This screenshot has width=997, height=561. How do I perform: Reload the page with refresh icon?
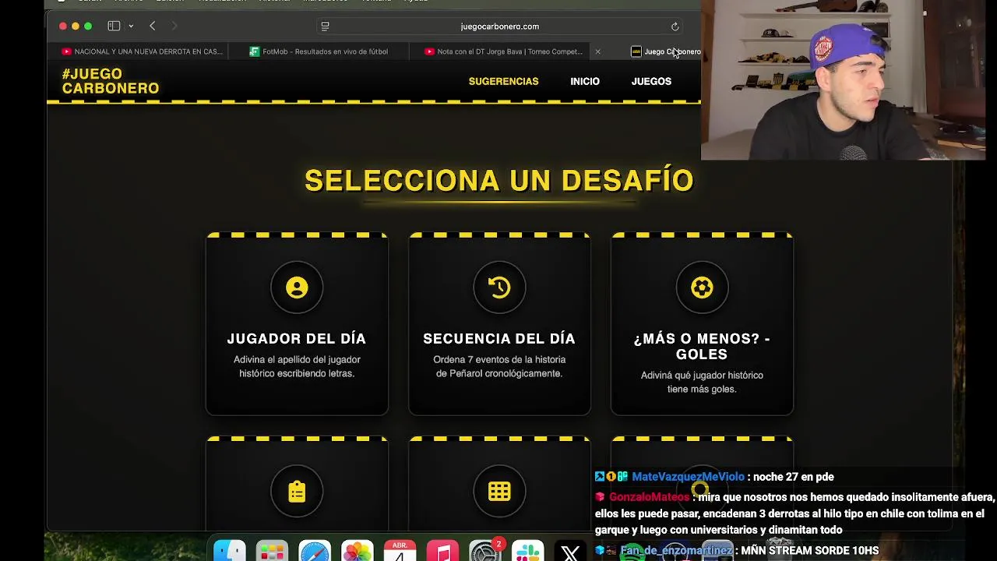pos(675,26)
